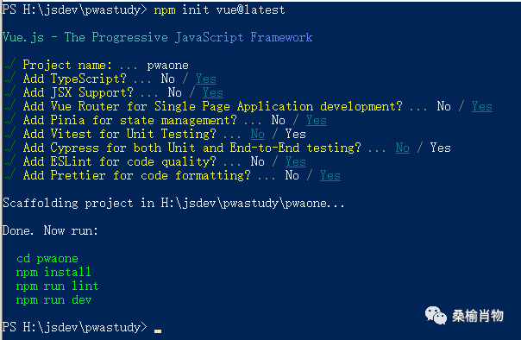Select underlined No for Cypress testing
521x340 pixels.
pyautogui.click(x=402, y=148)
